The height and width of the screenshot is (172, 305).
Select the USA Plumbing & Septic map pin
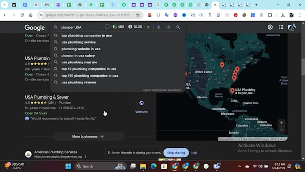(232, 91)
